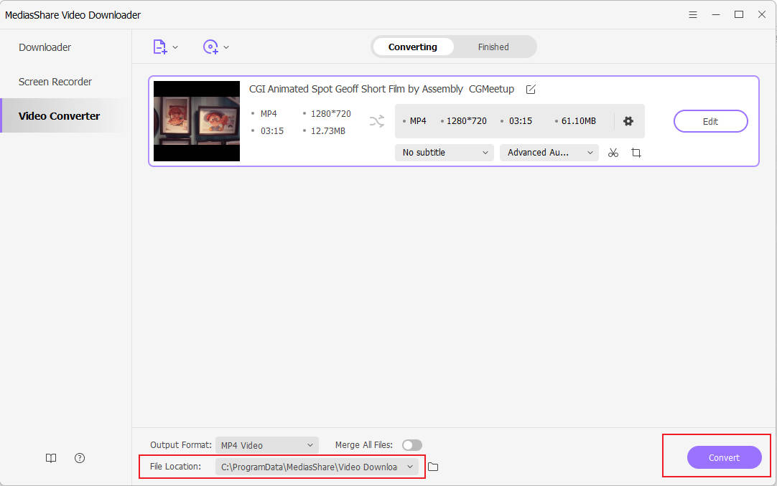This screenshot has width=777, height=486.
Task: Open the Advanced Audio dropdown
Action: [x=549, y=153]
